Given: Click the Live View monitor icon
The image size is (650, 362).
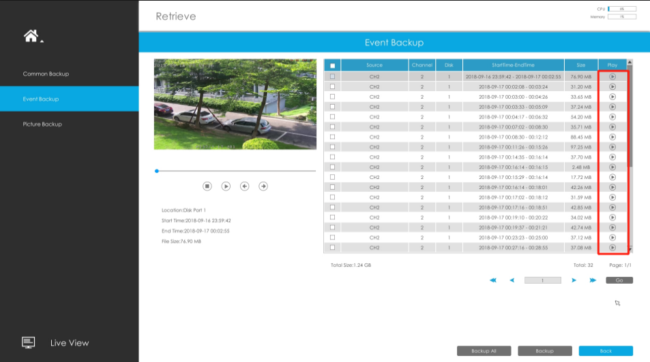Looking at the screenshot, I should click(28, 342).
